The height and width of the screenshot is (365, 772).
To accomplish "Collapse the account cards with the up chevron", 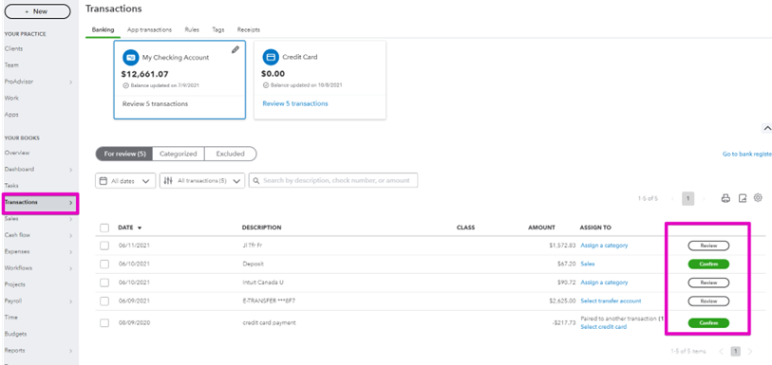I will pos(767,128).
